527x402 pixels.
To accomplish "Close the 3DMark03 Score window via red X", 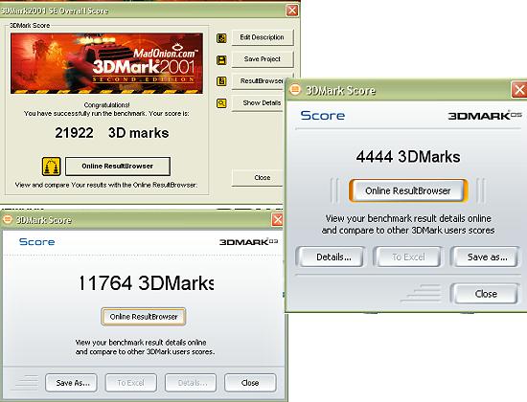I will pyautogui.click(x=277, y=220).
